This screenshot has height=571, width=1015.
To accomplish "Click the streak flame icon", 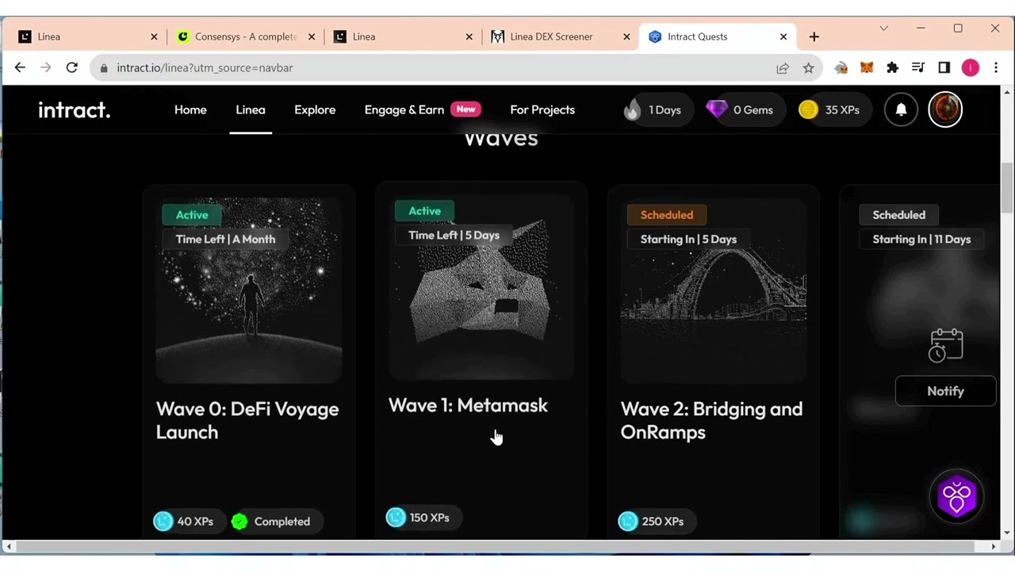I will (632, 110).
